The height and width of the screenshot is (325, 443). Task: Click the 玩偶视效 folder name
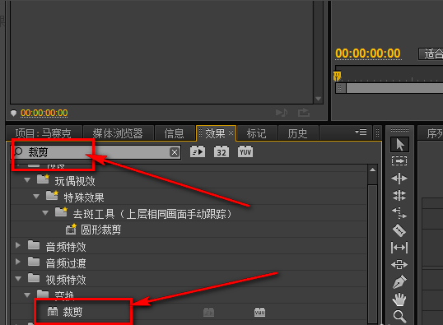75,181
